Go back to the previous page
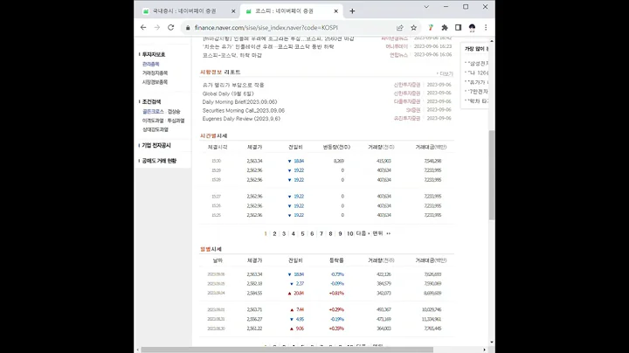The image size is (629, 353). 143,27
